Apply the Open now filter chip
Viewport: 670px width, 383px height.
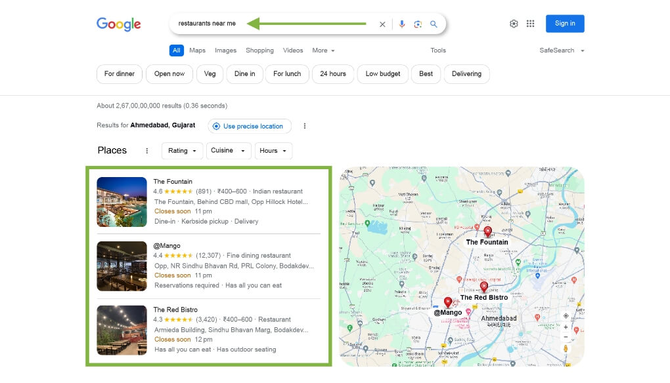(x=169, y=74)
